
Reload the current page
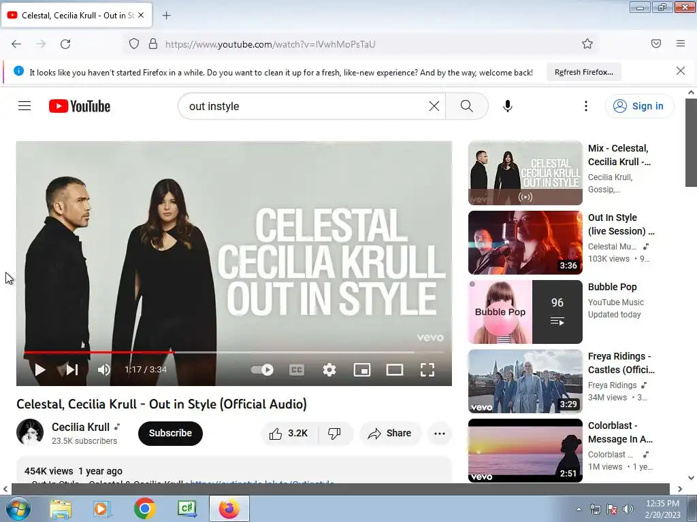65,44
